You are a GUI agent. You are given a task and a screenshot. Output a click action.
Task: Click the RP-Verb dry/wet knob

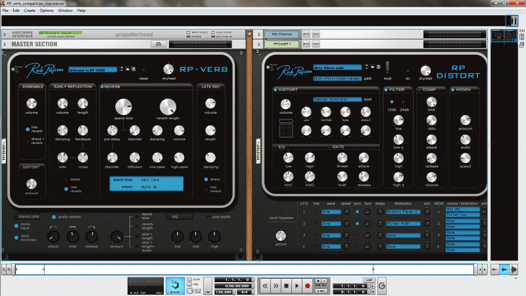[168, 70]
